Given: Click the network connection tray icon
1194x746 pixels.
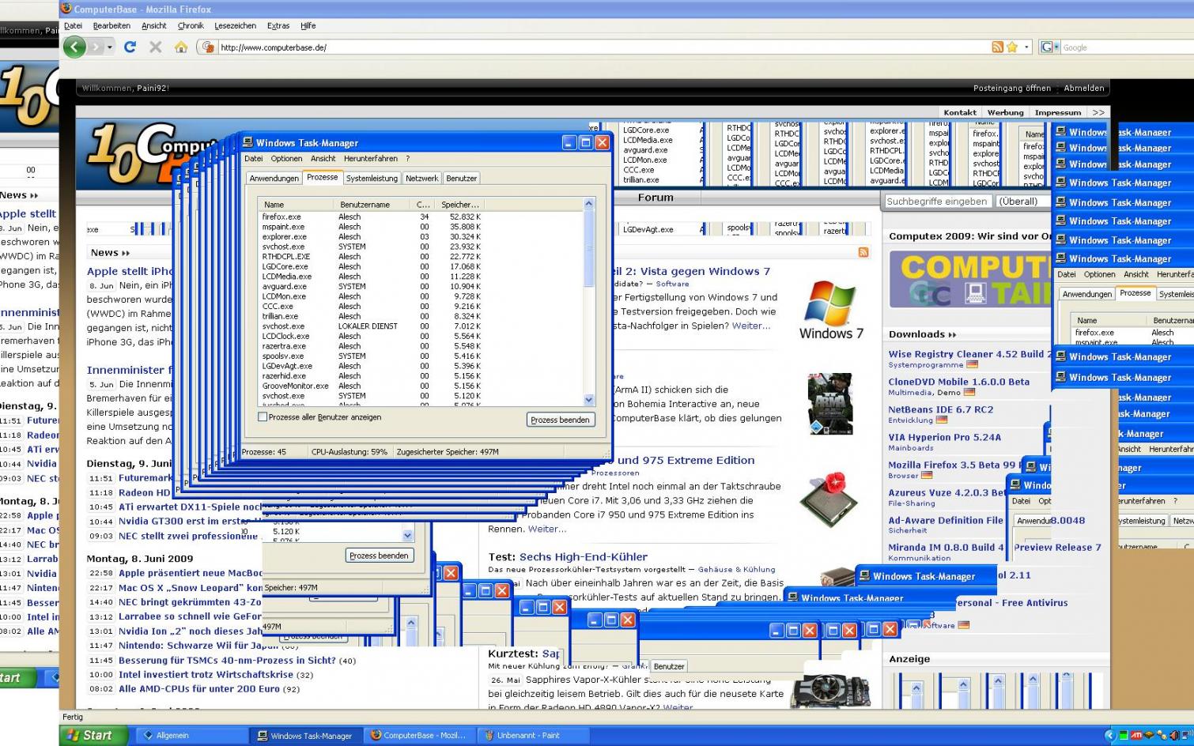Looking at the screenshot, I should (x=1162, y=736).
